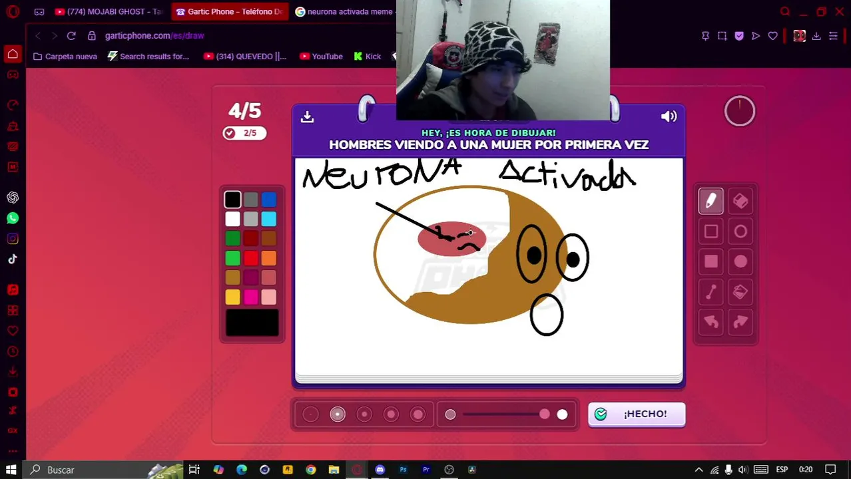This screenshot has width=851, height=479.
Task: Select the eraser tool
Action: point(740,201)
